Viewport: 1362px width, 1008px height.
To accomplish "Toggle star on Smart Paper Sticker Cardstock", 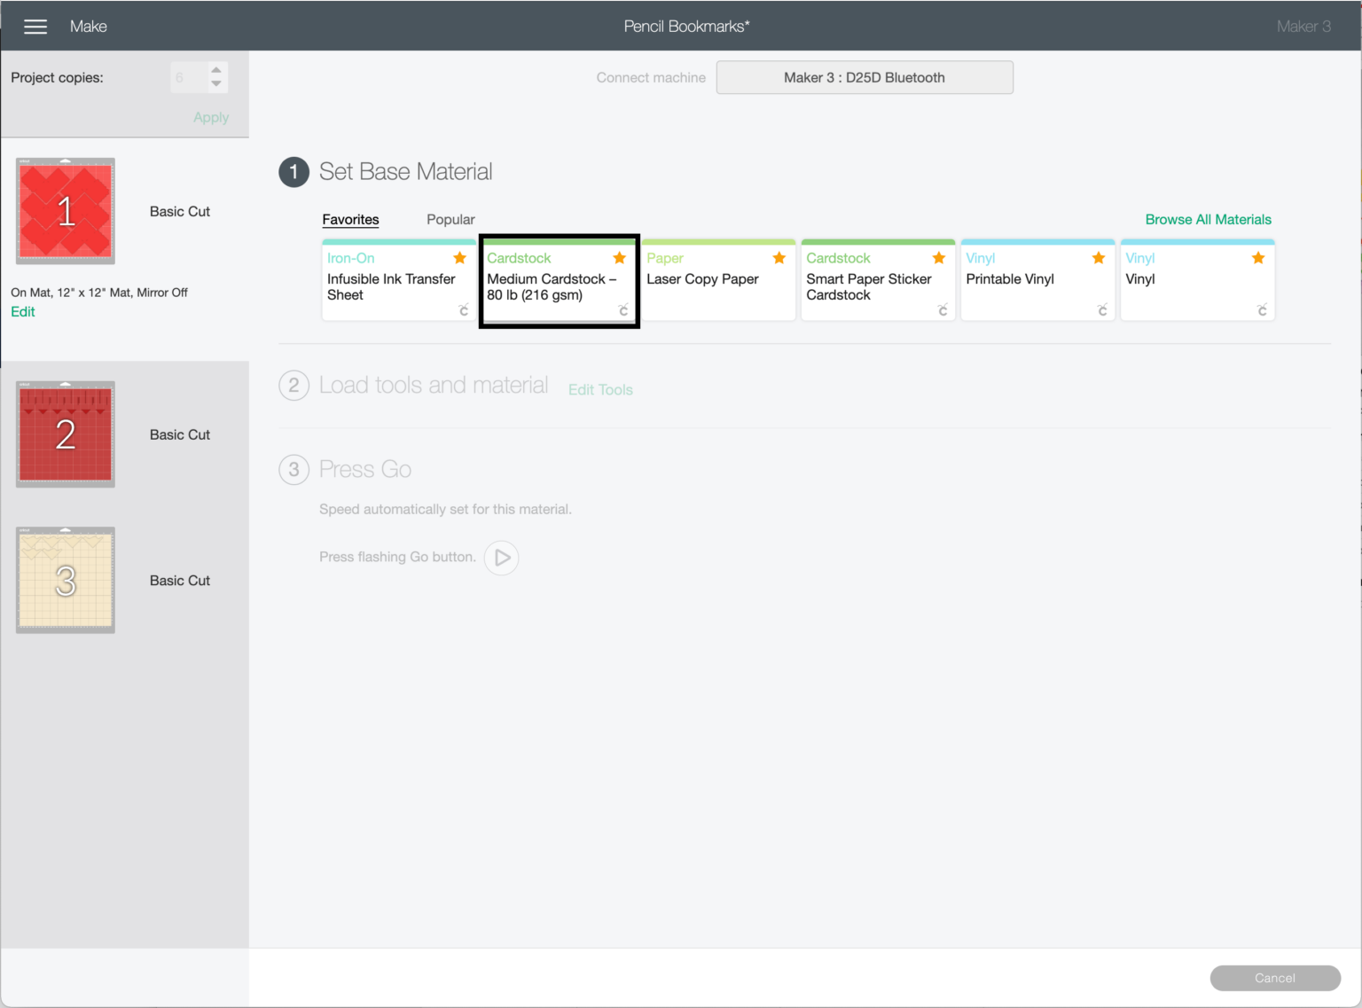I will (938, 258).
